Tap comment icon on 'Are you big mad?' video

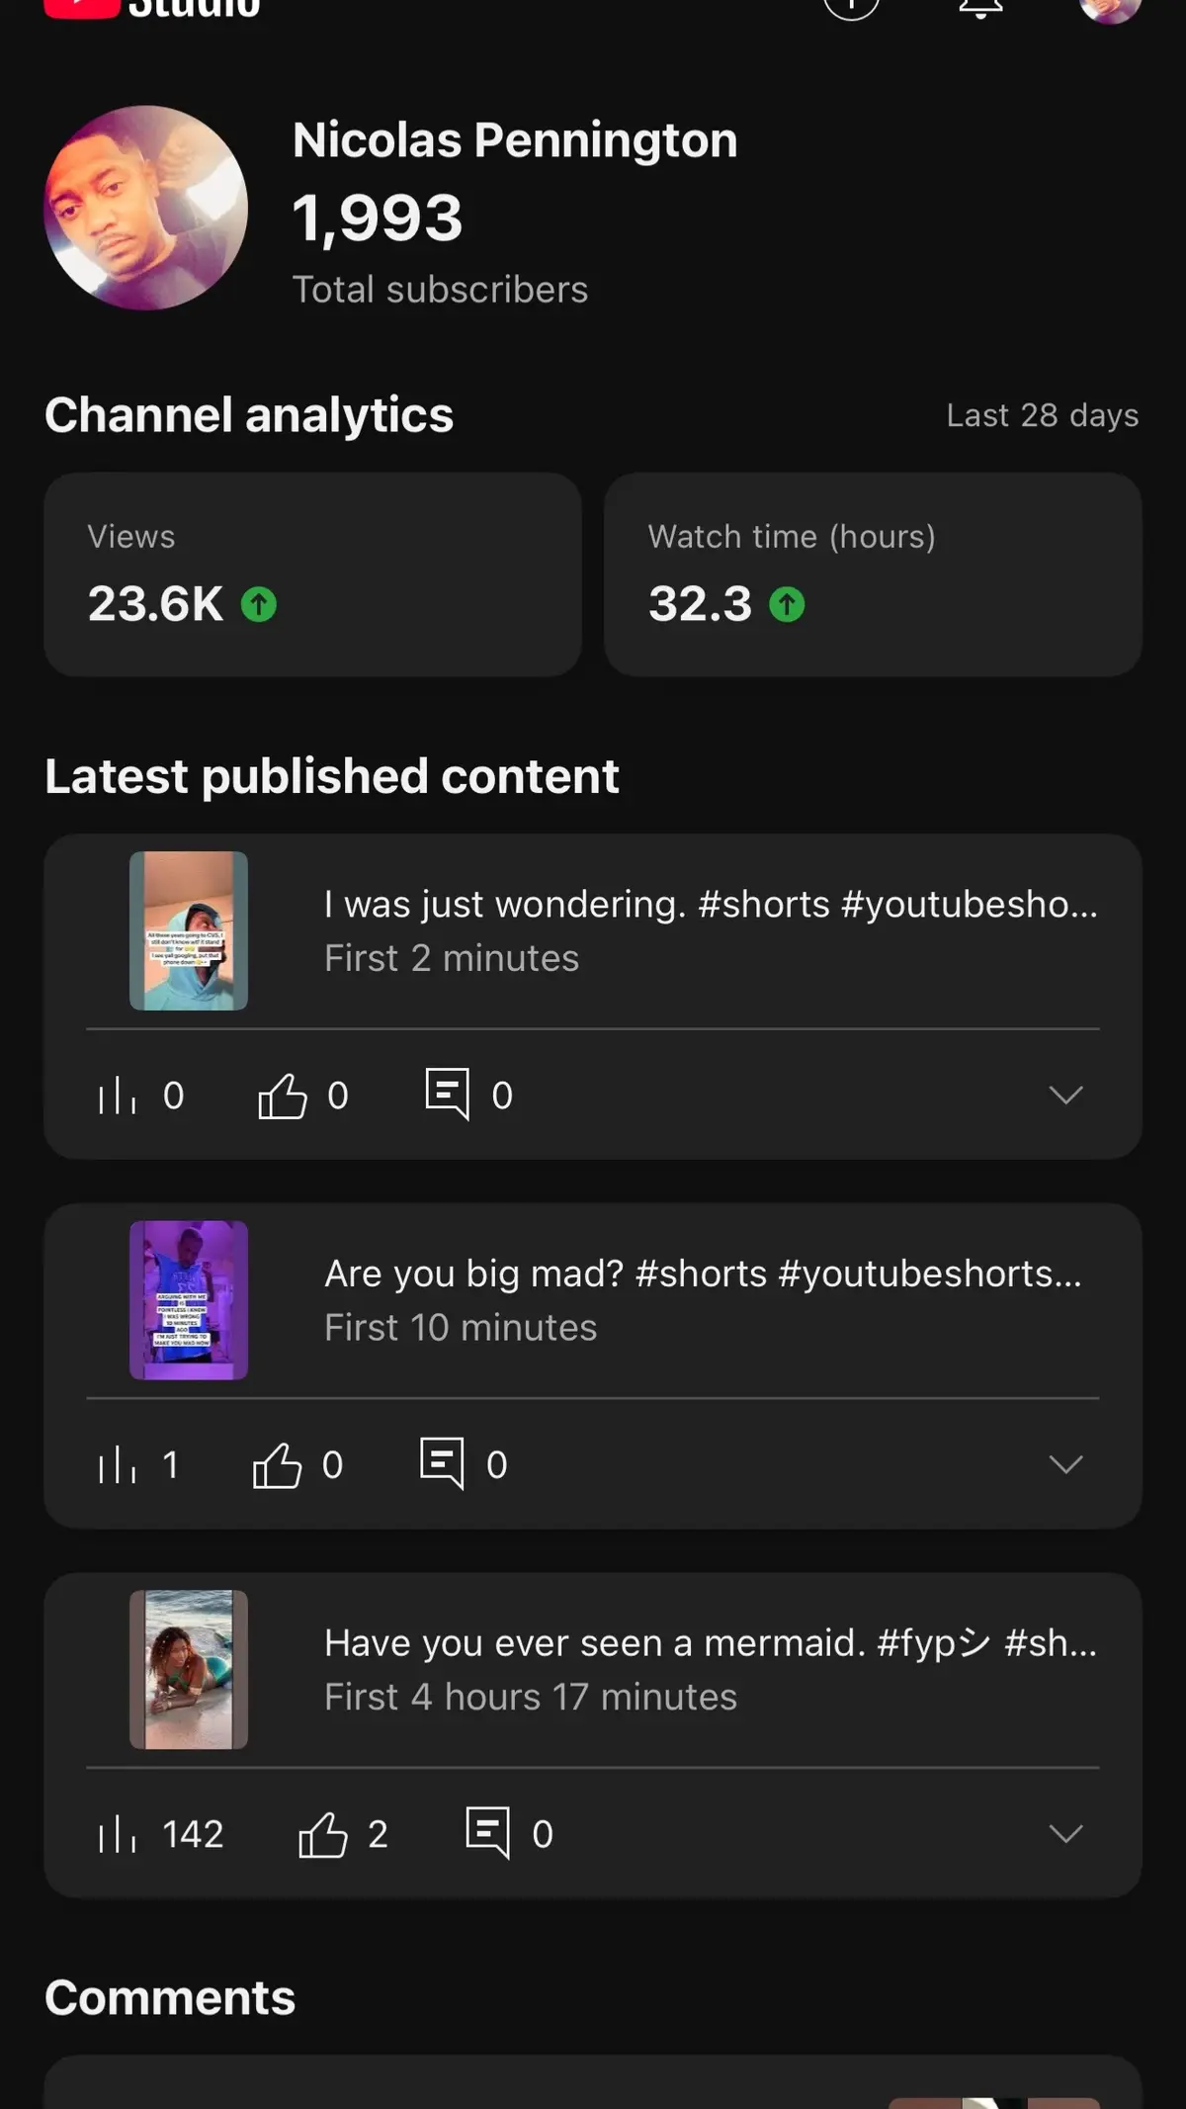click(442, 1462)
